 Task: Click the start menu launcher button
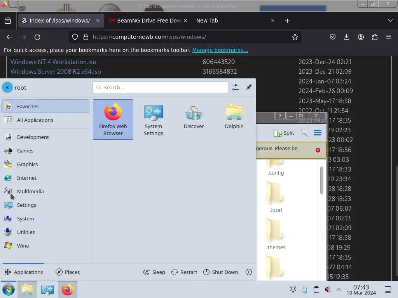pyautogui.click(x=9, y=289)
